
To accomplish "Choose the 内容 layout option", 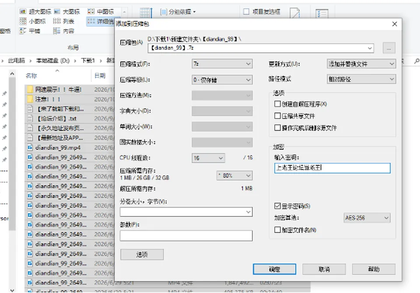I will 63,31.
